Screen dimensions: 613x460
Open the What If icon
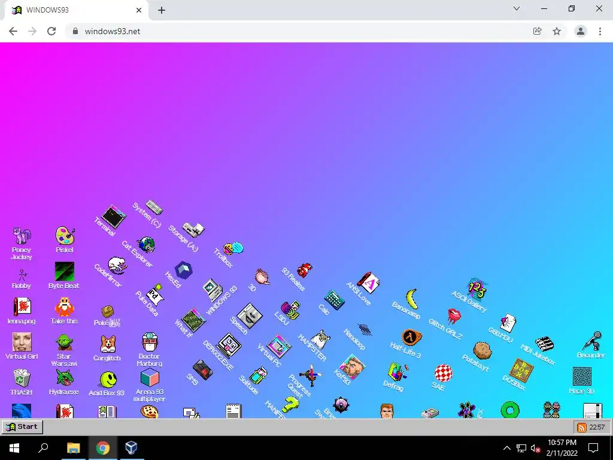[193, 320]
